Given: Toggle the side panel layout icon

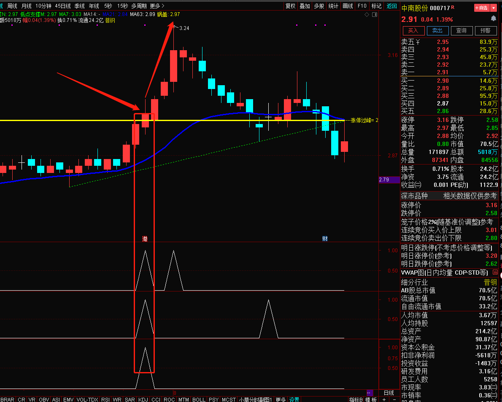Looking at the screenshot, I should coord(375,14).
